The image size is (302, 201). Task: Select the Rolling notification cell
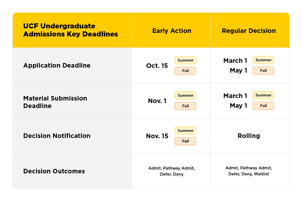click(249, 136)
